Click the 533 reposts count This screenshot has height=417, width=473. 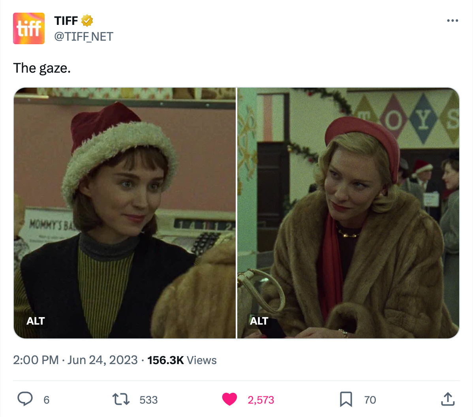pos(148,400)
